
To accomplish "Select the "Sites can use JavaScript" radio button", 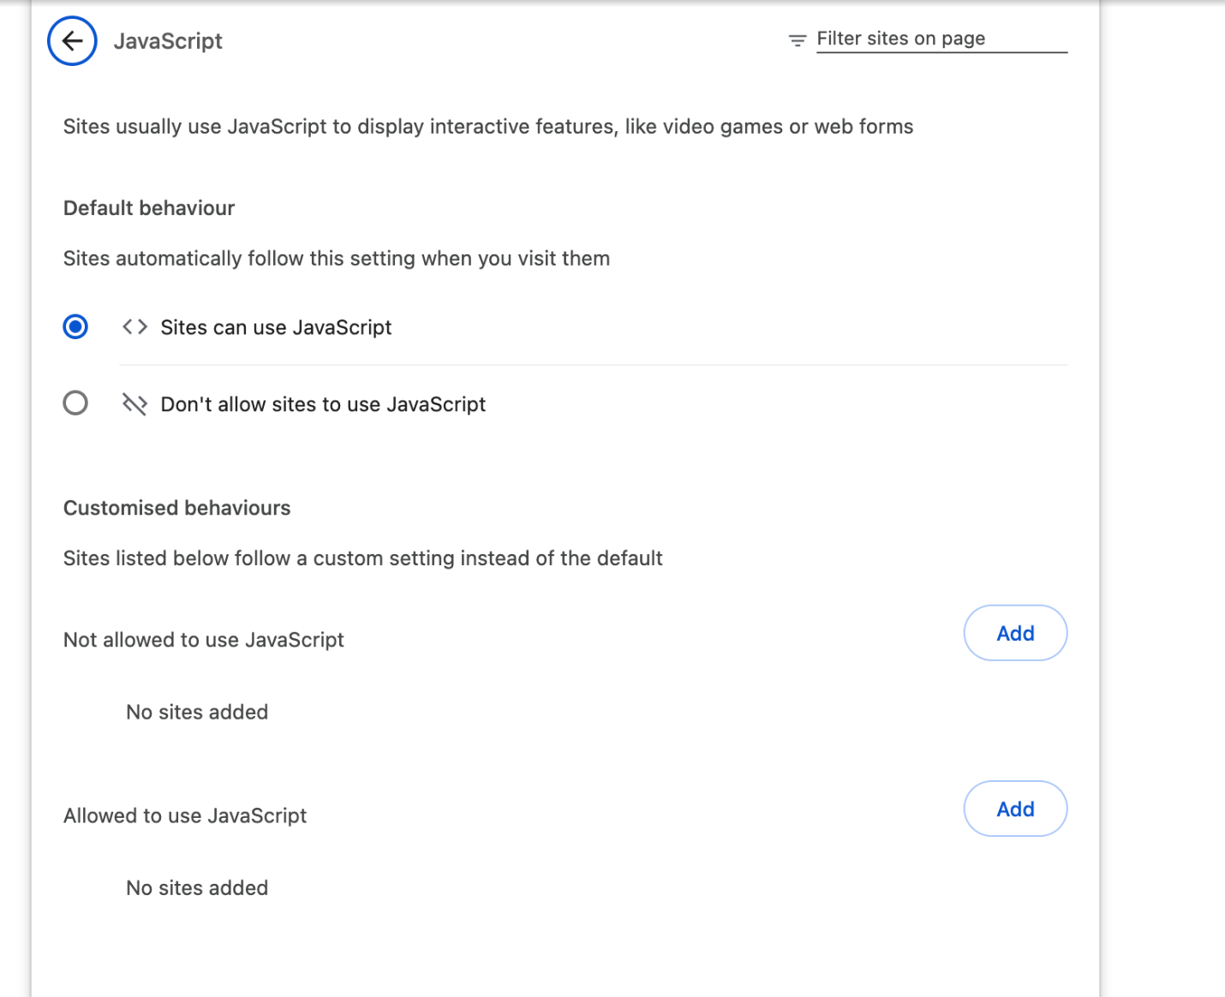I will [75, 327].
